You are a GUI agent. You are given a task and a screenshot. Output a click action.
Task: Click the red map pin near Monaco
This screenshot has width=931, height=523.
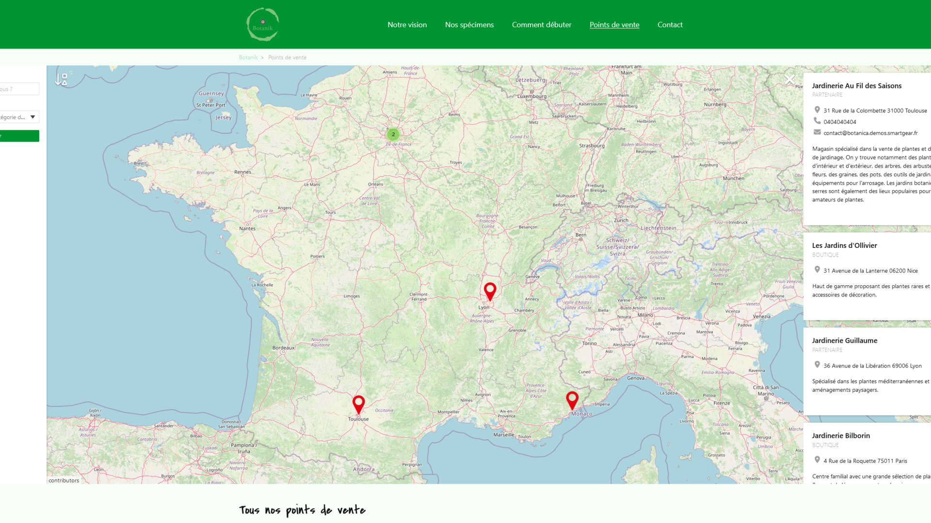[x=572, y=400]
